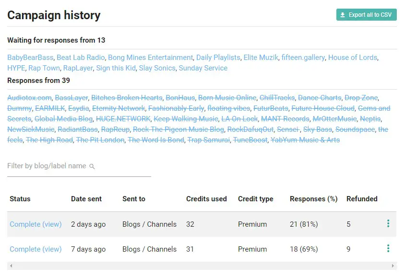
Task: Open the Eternity Network link
Action: pyautogui.click(x=119, y=108)
